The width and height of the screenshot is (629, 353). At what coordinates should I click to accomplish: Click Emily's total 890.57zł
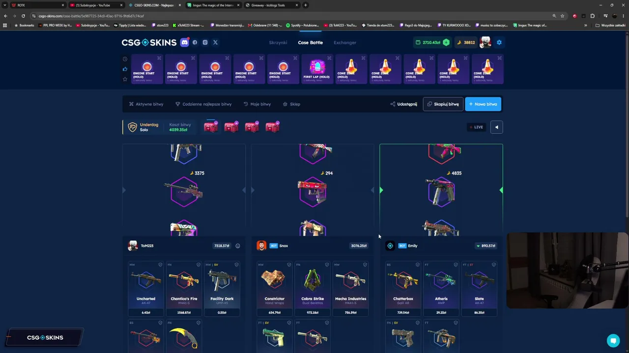[x=486, y=246]
